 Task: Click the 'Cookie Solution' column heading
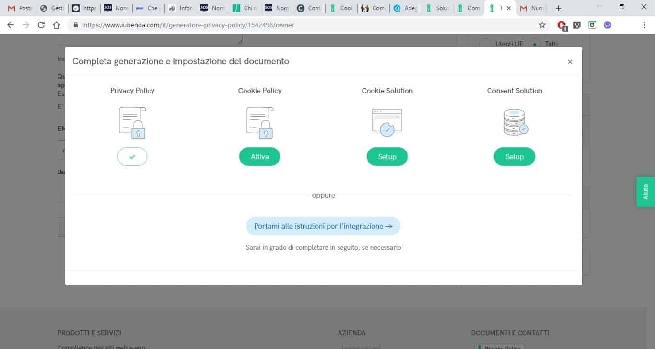point(387,90)
